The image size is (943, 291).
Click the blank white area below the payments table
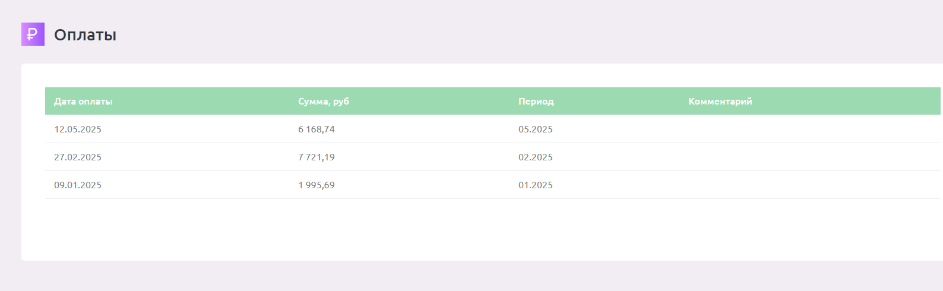click(475, 230)
